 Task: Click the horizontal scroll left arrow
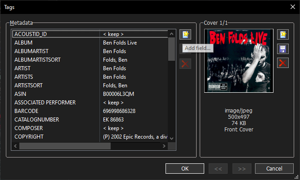[15, 146]
